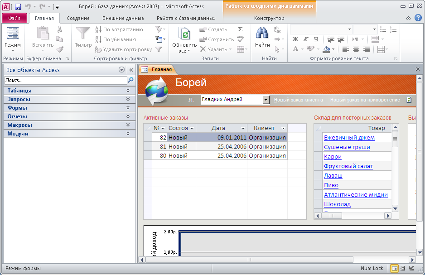Toggle Underline Ч formatting
This screenshot has width=425, height=275.
click(316, 39)
